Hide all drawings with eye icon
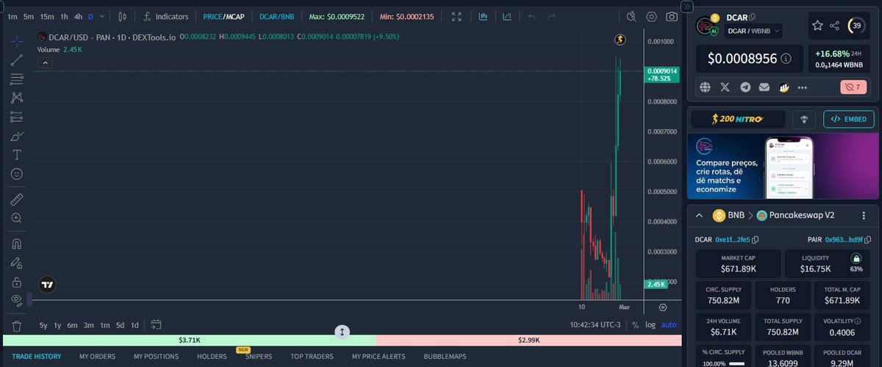Viewport: 882px width, 367px height. point(17,300)
